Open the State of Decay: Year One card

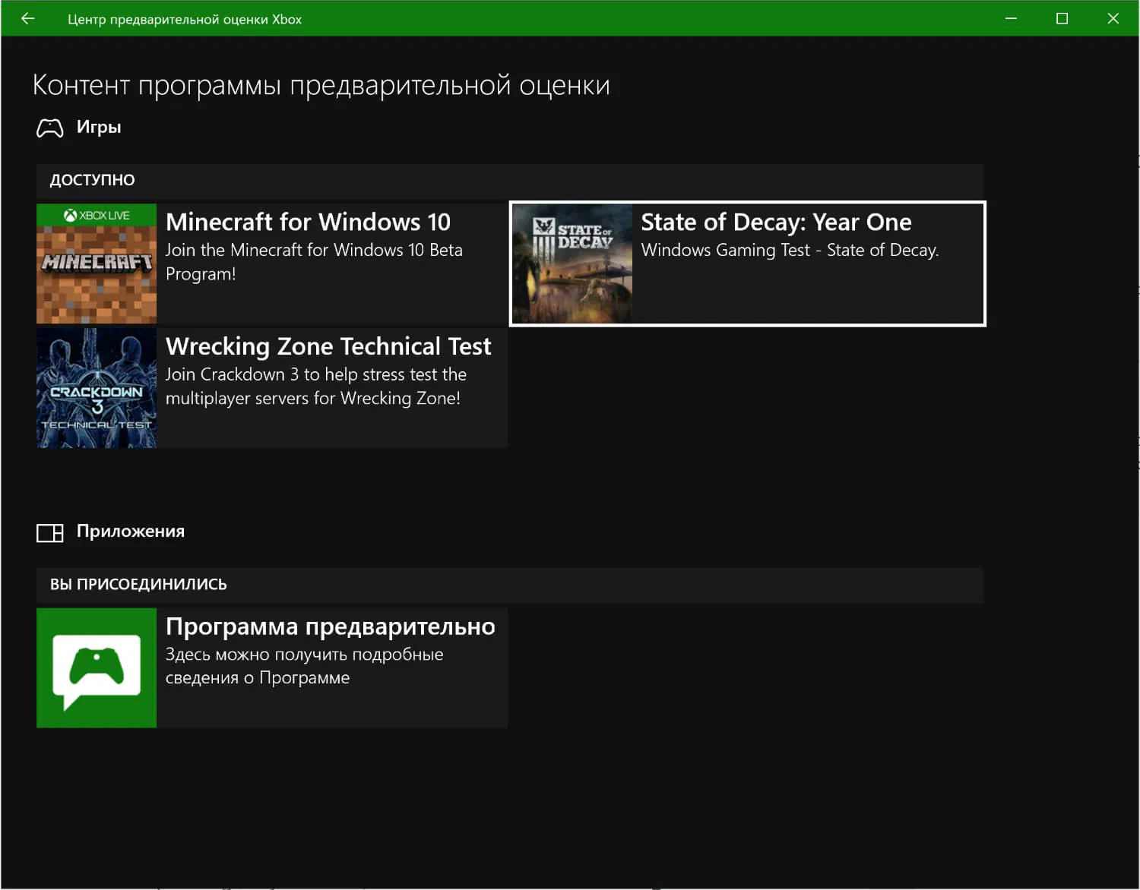click(x=746, y=263)
